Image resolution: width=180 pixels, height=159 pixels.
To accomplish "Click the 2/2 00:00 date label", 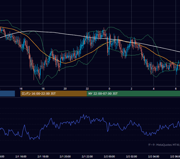I will pos(109,156).
